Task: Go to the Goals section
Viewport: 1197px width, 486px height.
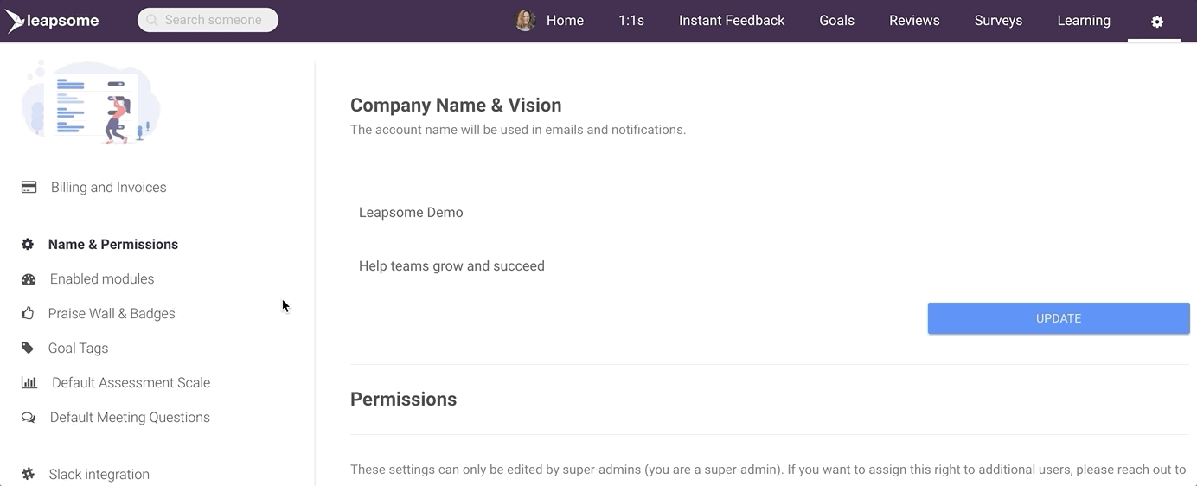Action: 837,21
